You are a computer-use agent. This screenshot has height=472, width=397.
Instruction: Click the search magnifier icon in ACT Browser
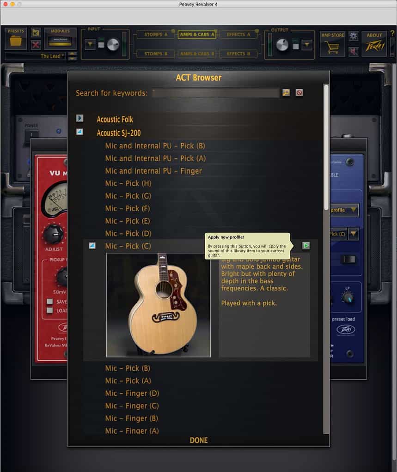[x=286, y=93]
